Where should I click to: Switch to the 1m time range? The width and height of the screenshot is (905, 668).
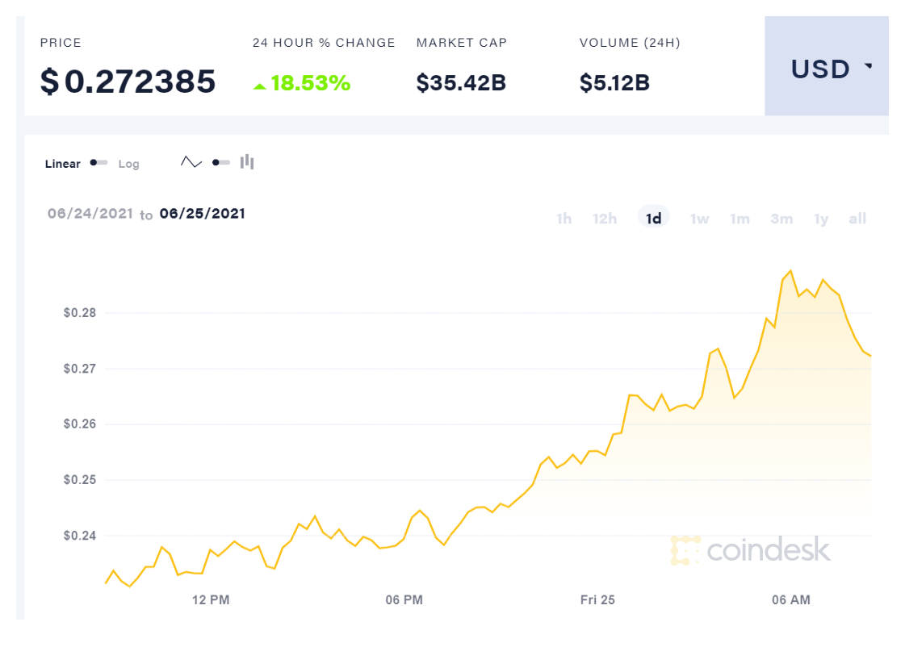(x=740, y=219)
